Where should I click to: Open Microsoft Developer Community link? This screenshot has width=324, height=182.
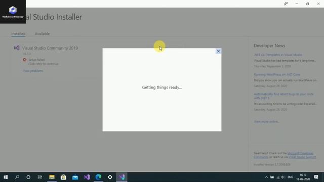[x=283, y=155]
